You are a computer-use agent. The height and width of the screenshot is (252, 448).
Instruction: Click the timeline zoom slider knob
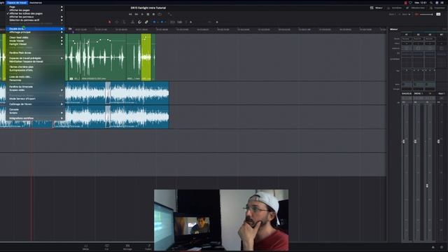tap(217, 22)
